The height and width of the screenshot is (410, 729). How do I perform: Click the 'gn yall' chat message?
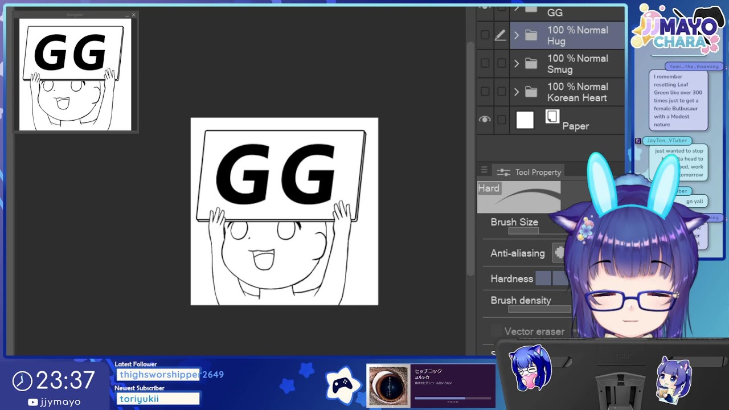pyautogui.click(x=694, y=201)
